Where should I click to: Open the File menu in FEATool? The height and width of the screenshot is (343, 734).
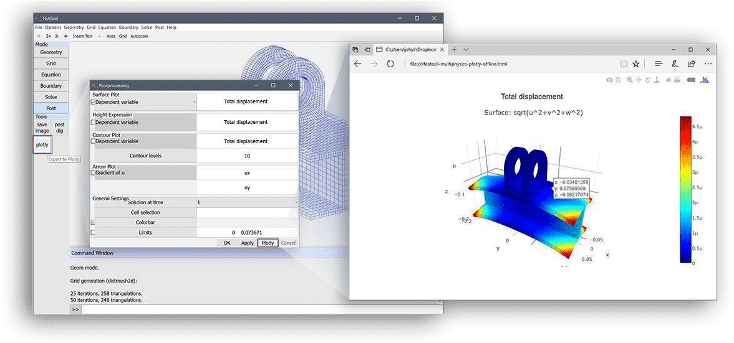point(39,27)
